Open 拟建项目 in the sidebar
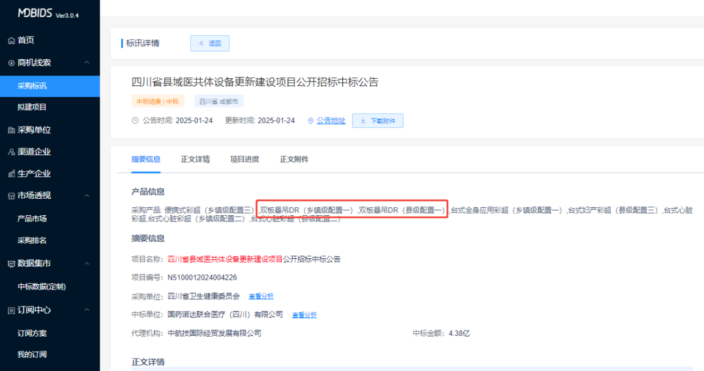The width and height of the screenshot is (704, 371). click(x=32, y=107)
